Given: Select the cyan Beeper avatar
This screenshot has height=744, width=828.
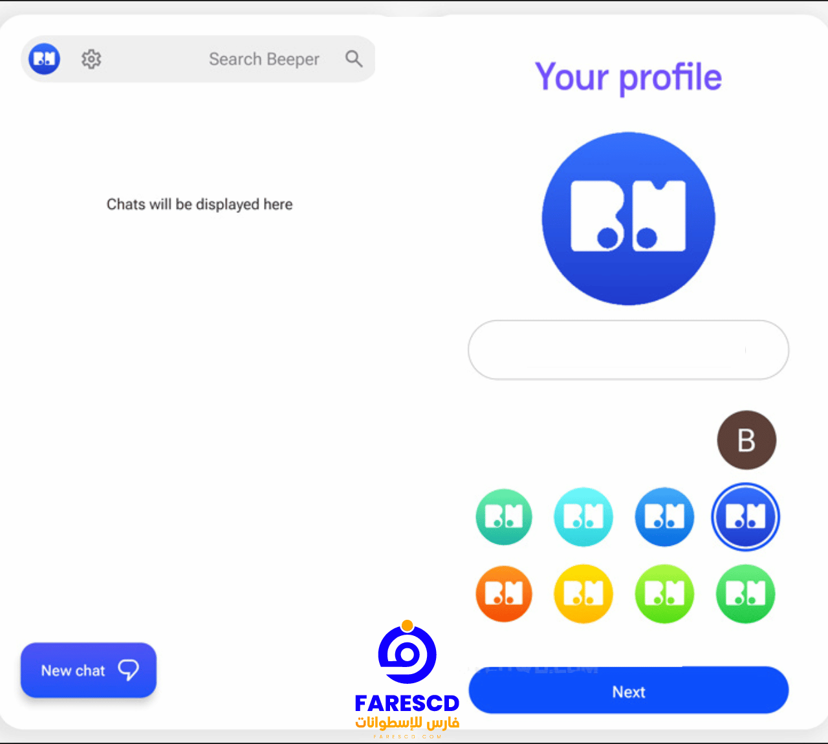Looking at the screenshot, I should pyautogui.click(x=583, y=516).
